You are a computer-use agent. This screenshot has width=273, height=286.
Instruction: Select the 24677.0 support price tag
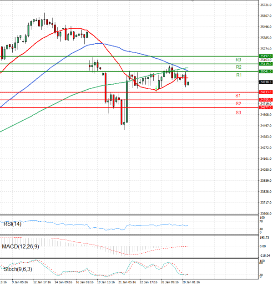point(266,107)
